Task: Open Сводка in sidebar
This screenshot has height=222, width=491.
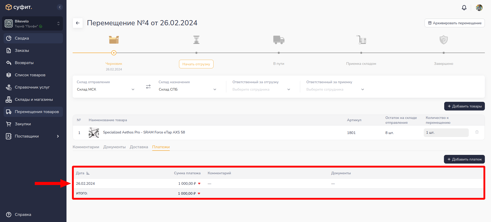Action: (33, 38)
